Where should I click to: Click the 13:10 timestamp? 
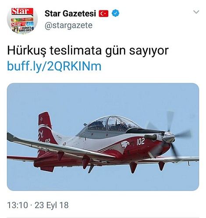click(x=18, y=205)
